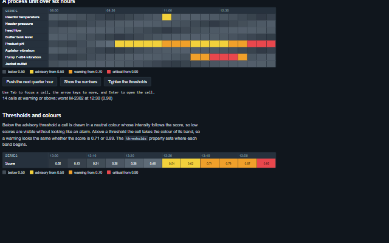
Task: Click the "Show the numbers" button
Action: pyautogui.click(x=81, y=81)
